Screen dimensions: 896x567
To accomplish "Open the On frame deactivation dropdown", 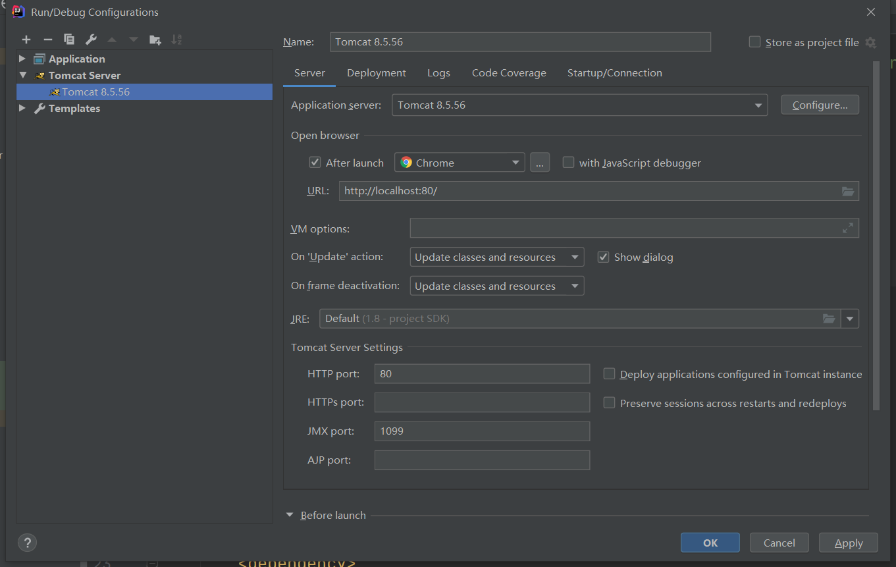I will pyautogui.click(x=496, y=286).
